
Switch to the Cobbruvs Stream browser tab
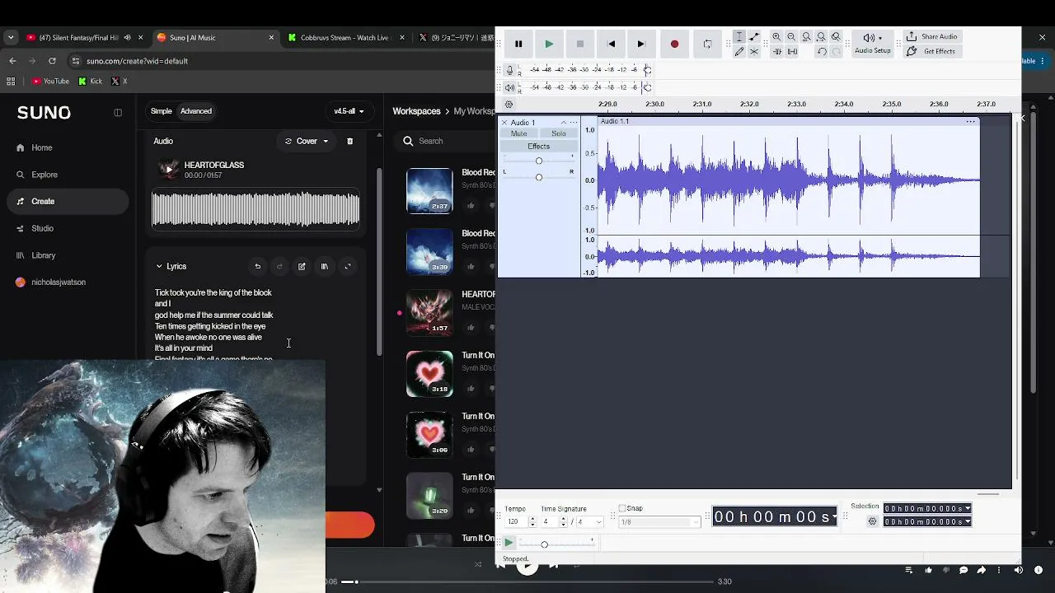346,37
